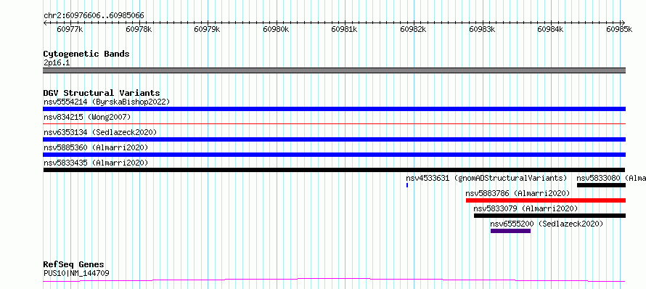This screenshot has height=289, width=646.
Task: Click the DGV Structural Variants track title
Action: coord(102,93)
